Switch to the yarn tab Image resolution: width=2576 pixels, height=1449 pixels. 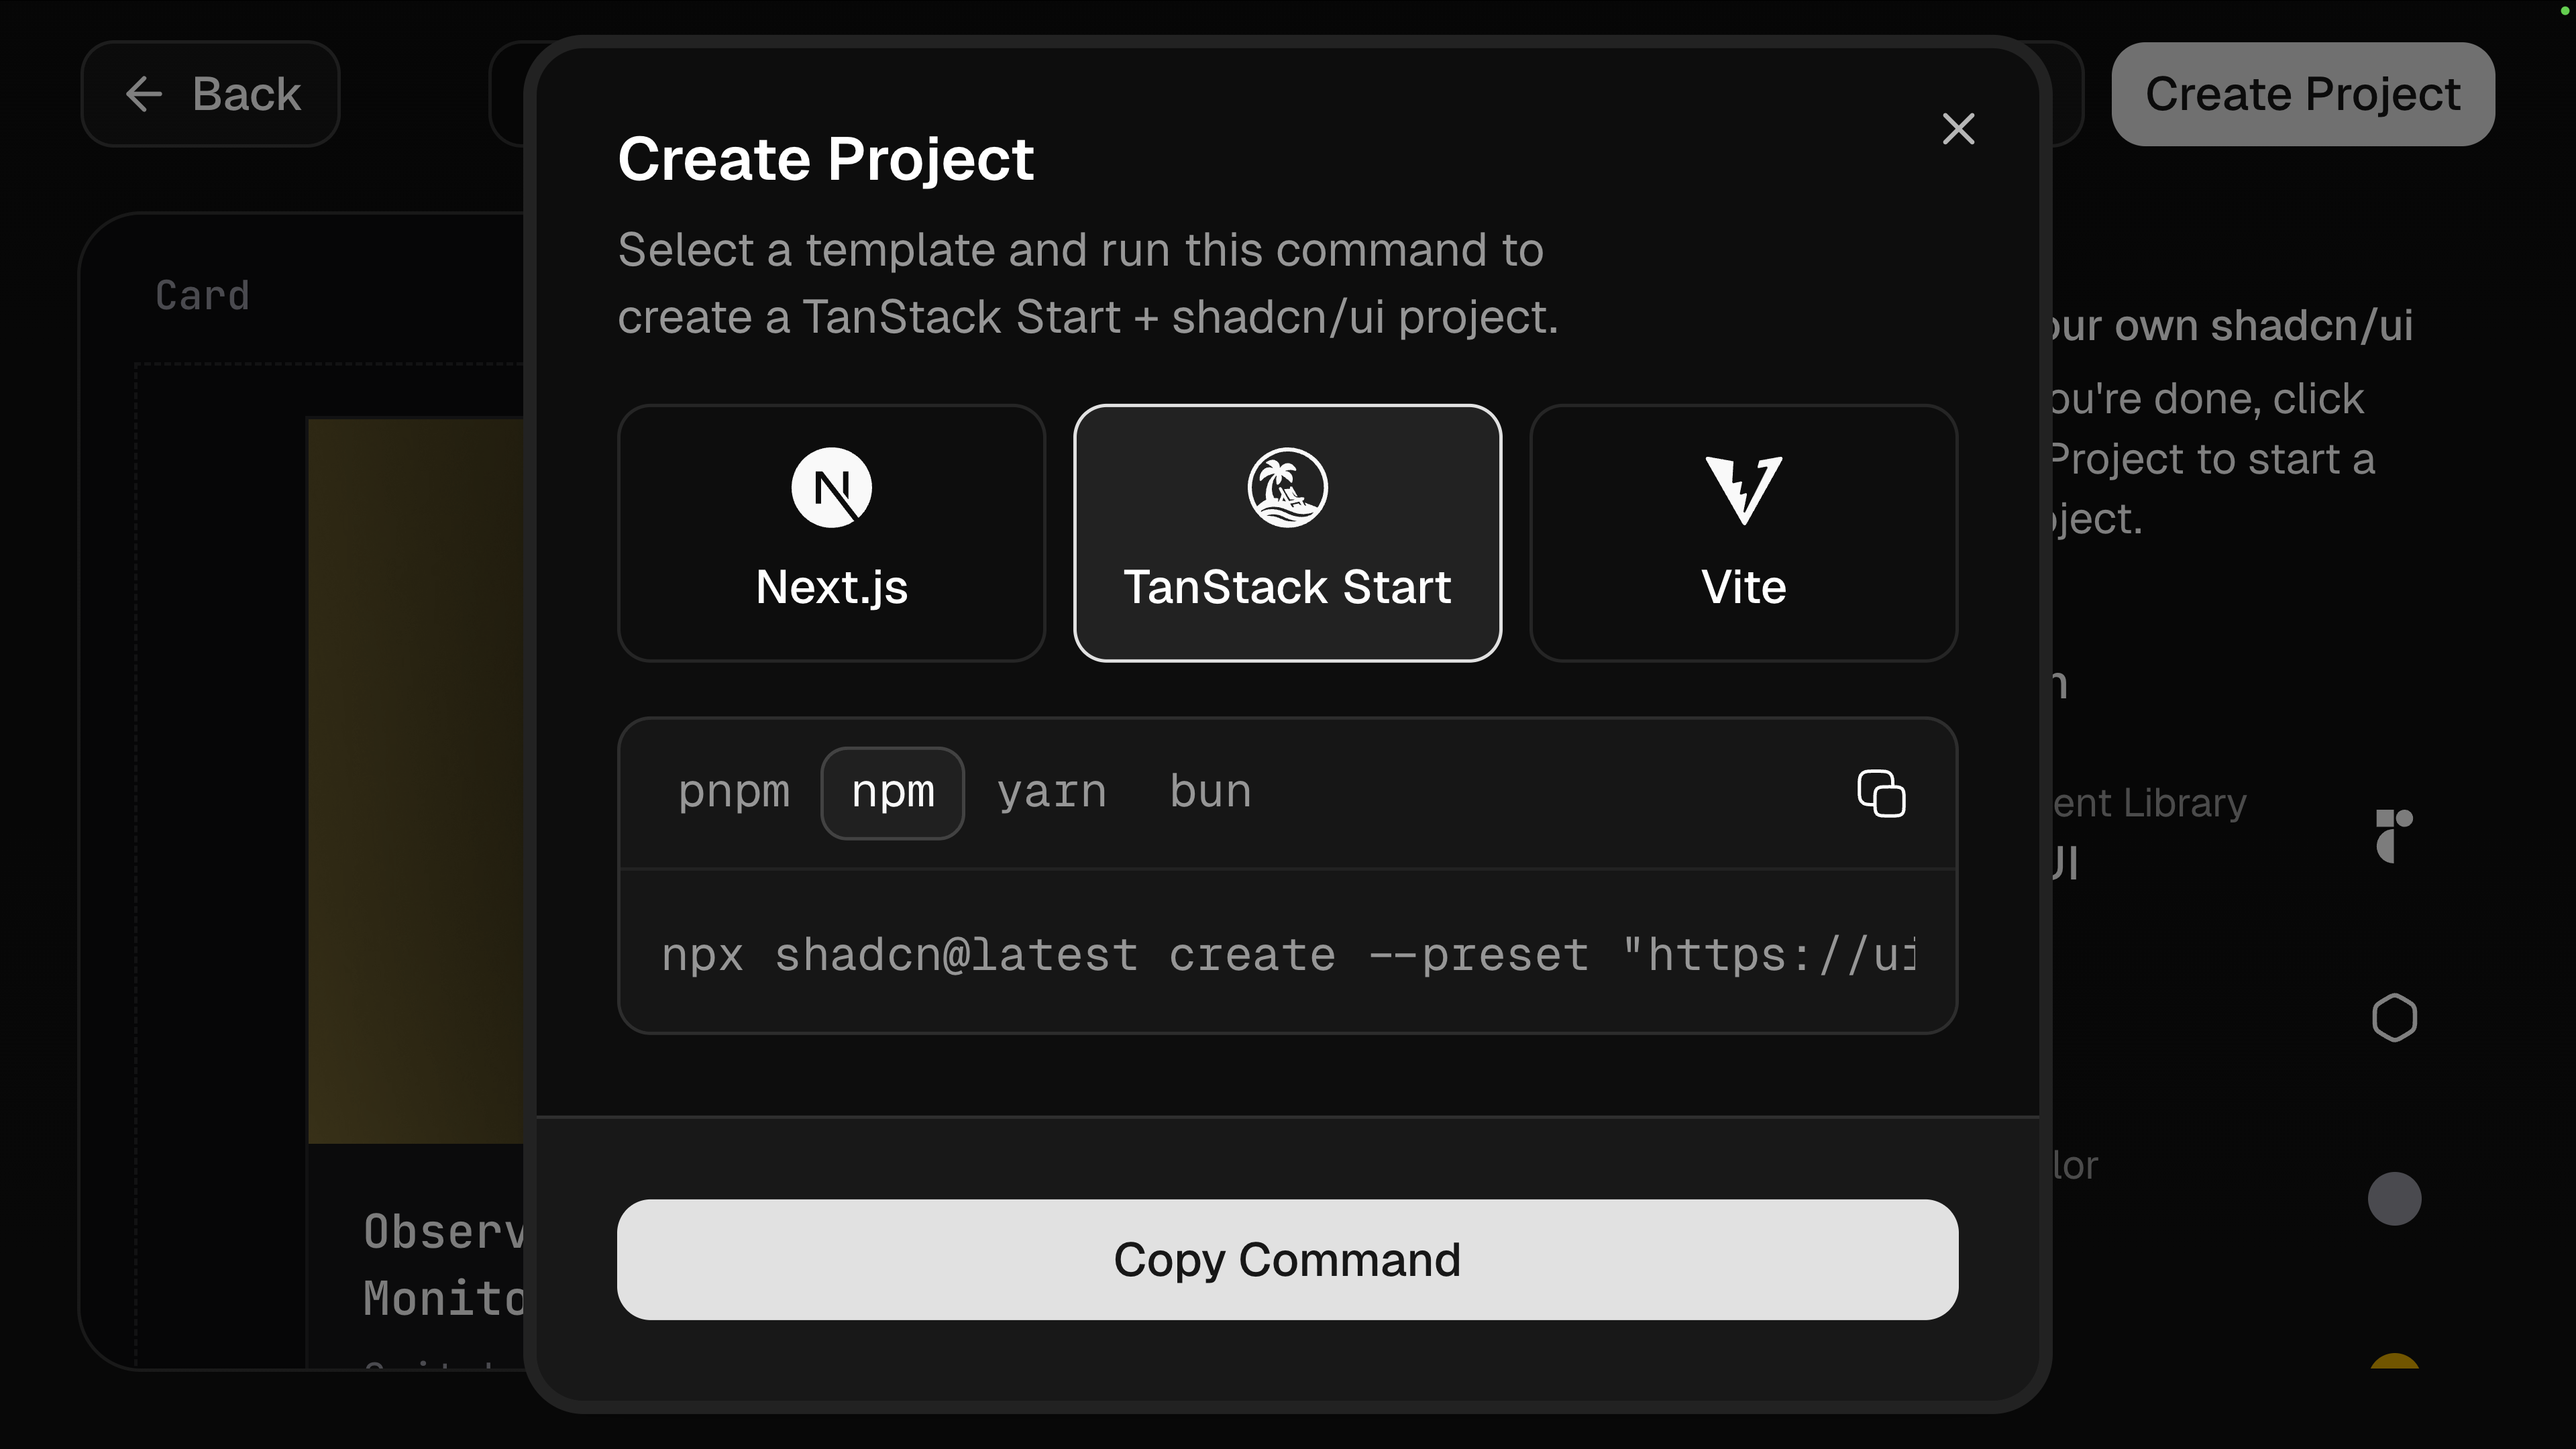[x=1051, y=793]
